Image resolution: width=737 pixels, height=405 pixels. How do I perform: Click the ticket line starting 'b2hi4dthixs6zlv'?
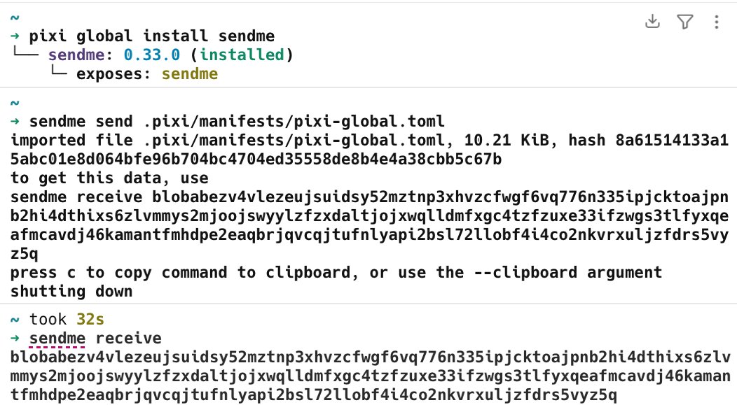[x=369, y=216]
